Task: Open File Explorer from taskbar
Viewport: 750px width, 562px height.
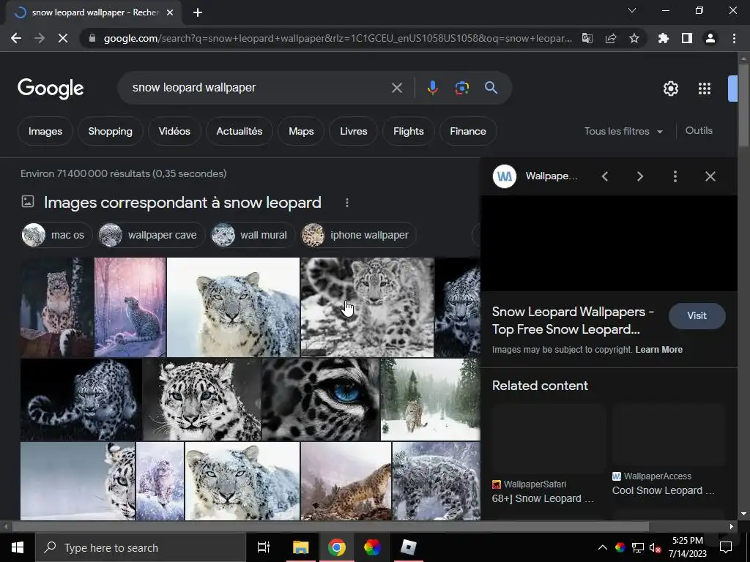Action: click(x=301, y=547)
